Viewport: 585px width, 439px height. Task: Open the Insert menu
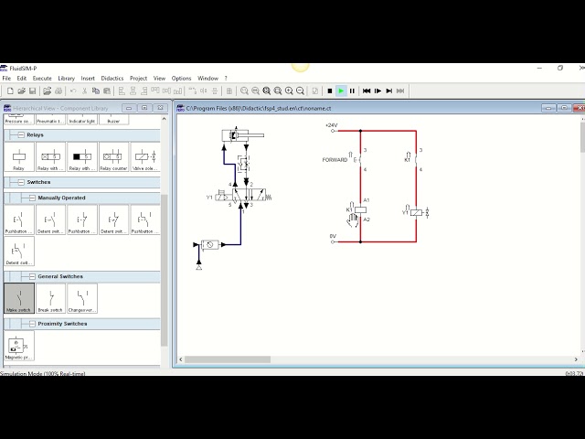[x=88, y=79]
